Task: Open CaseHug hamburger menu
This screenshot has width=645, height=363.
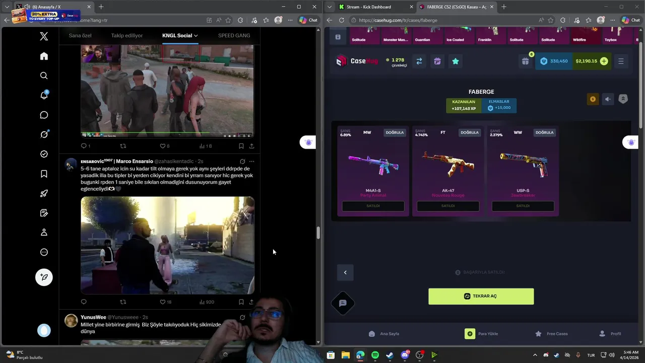Action: click(x=621, y=61)
